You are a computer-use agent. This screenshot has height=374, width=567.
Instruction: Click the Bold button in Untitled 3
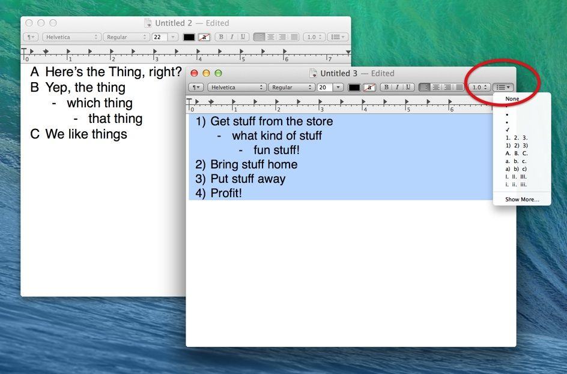[386, 88]
